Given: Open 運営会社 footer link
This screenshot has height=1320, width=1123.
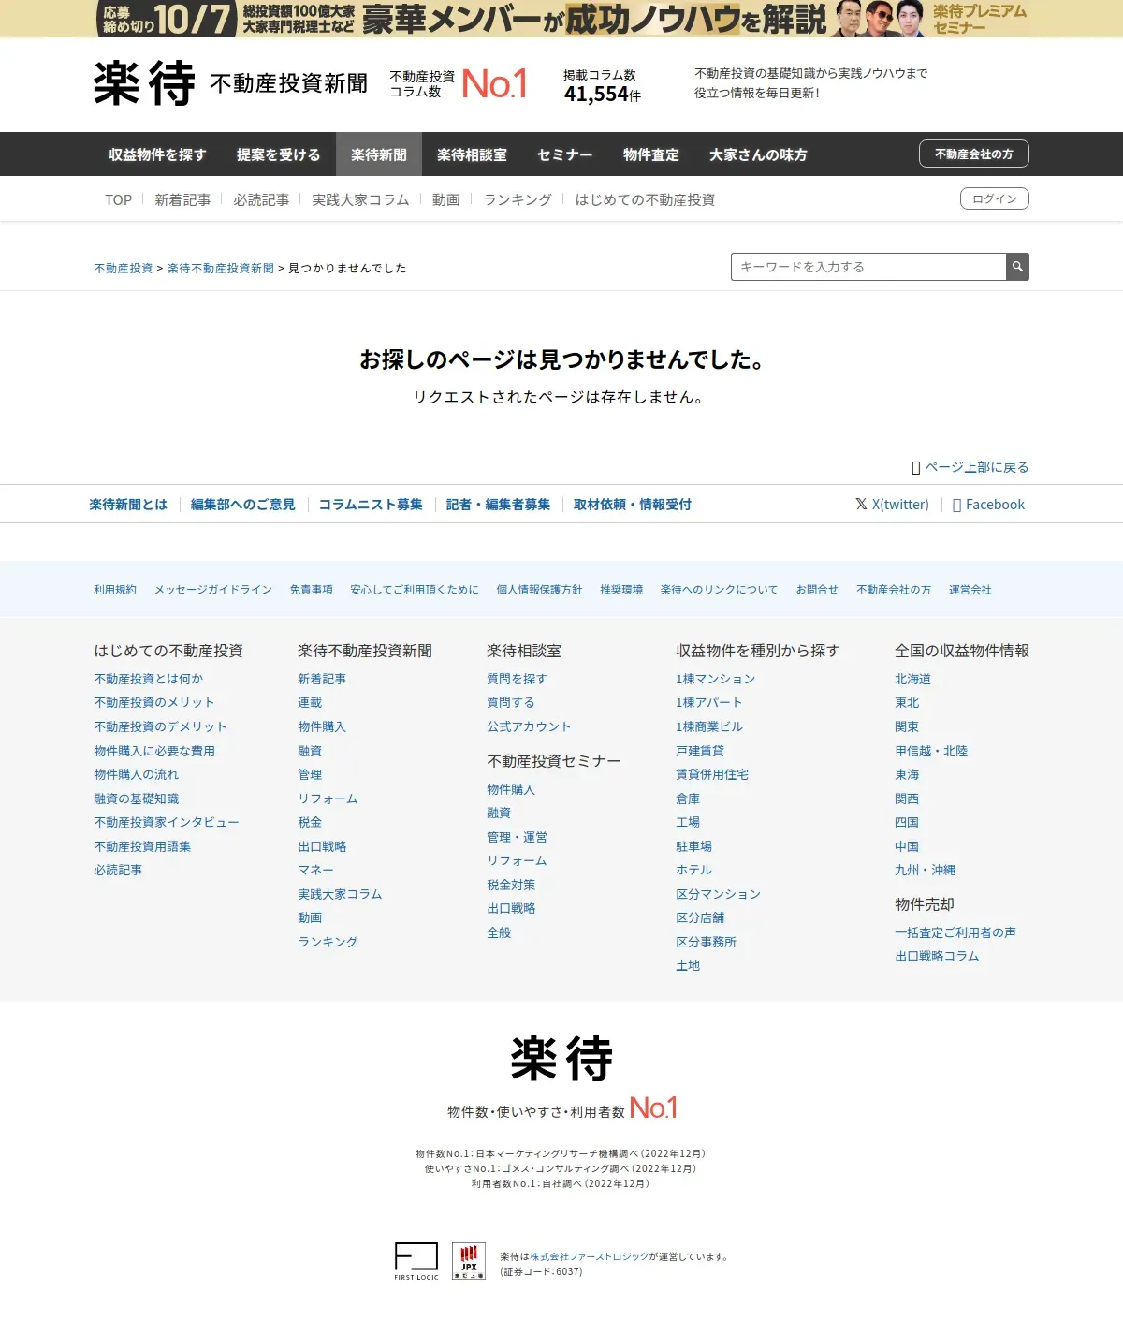Looking at the screenshot, I should 970,590.
